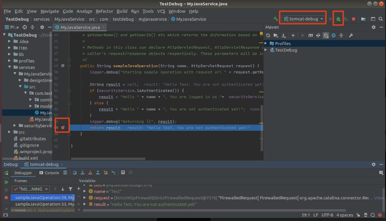The height and width of the screenshot is (221, 386).
Task: Select the sampleJavaOperation:33 stack frame
Action: click(43, 204)
